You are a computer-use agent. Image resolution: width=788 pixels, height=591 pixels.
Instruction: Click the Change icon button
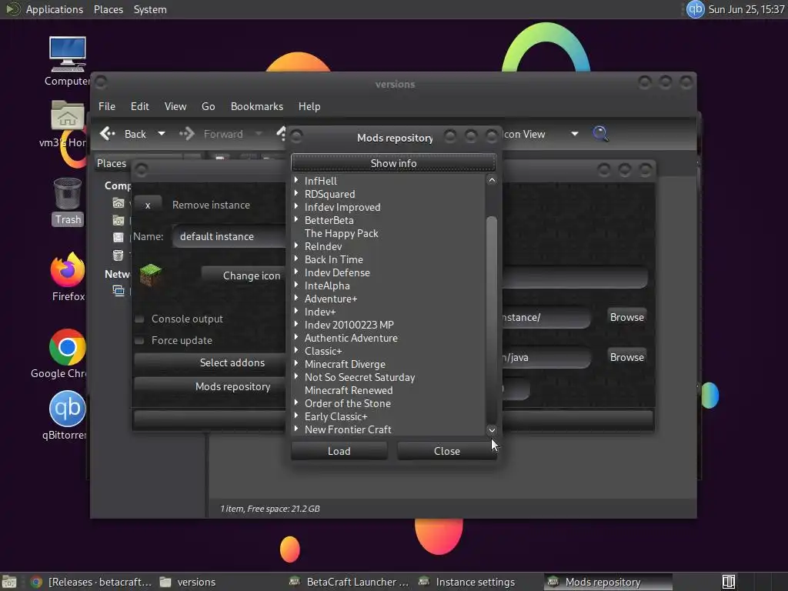(x=244, y=275)
